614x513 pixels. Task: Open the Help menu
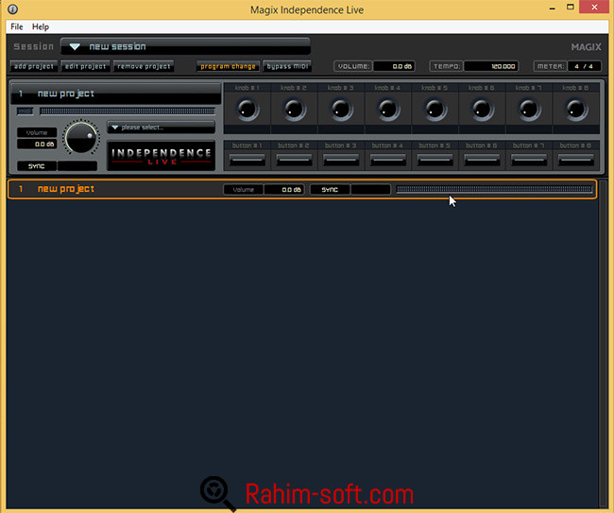coord(41,26)
